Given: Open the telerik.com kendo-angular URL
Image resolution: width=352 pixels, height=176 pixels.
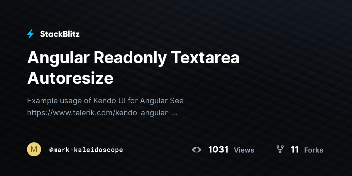Looking at the screenshot, I should click(102, 112).
